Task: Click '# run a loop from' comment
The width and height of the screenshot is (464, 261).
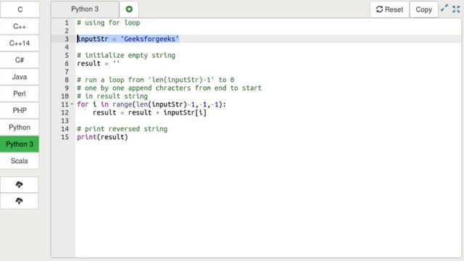Action: 156,80
